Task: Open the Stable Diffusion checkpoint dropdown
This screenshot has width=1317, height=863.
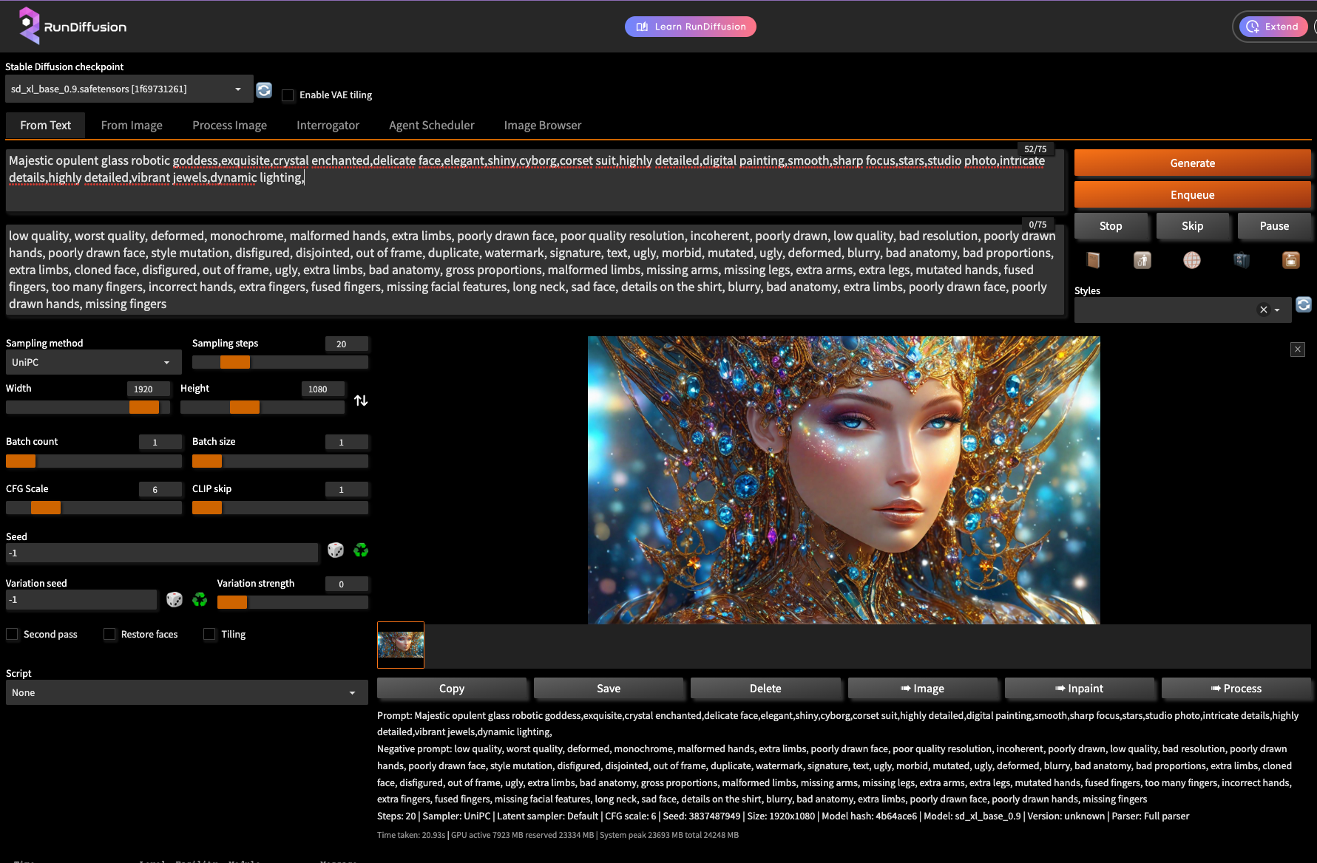Action: 129,89
